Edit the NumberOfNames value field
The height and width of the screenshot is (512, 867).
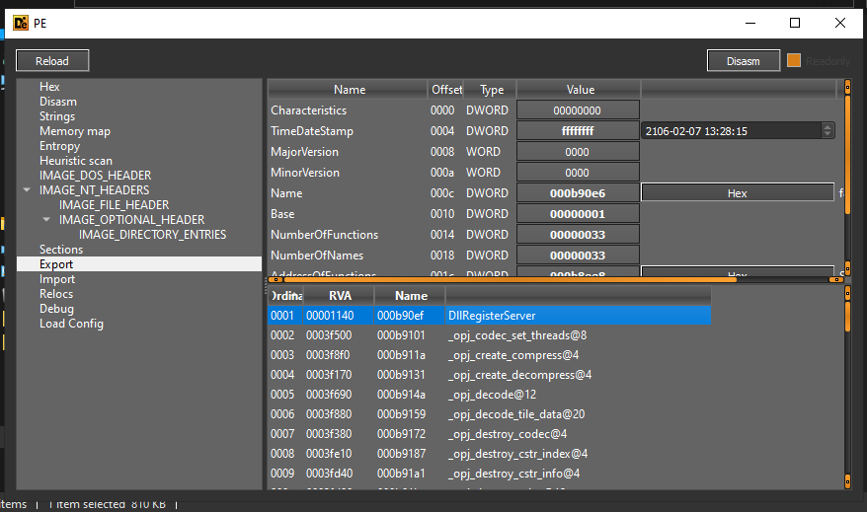(x=578, y=256)
